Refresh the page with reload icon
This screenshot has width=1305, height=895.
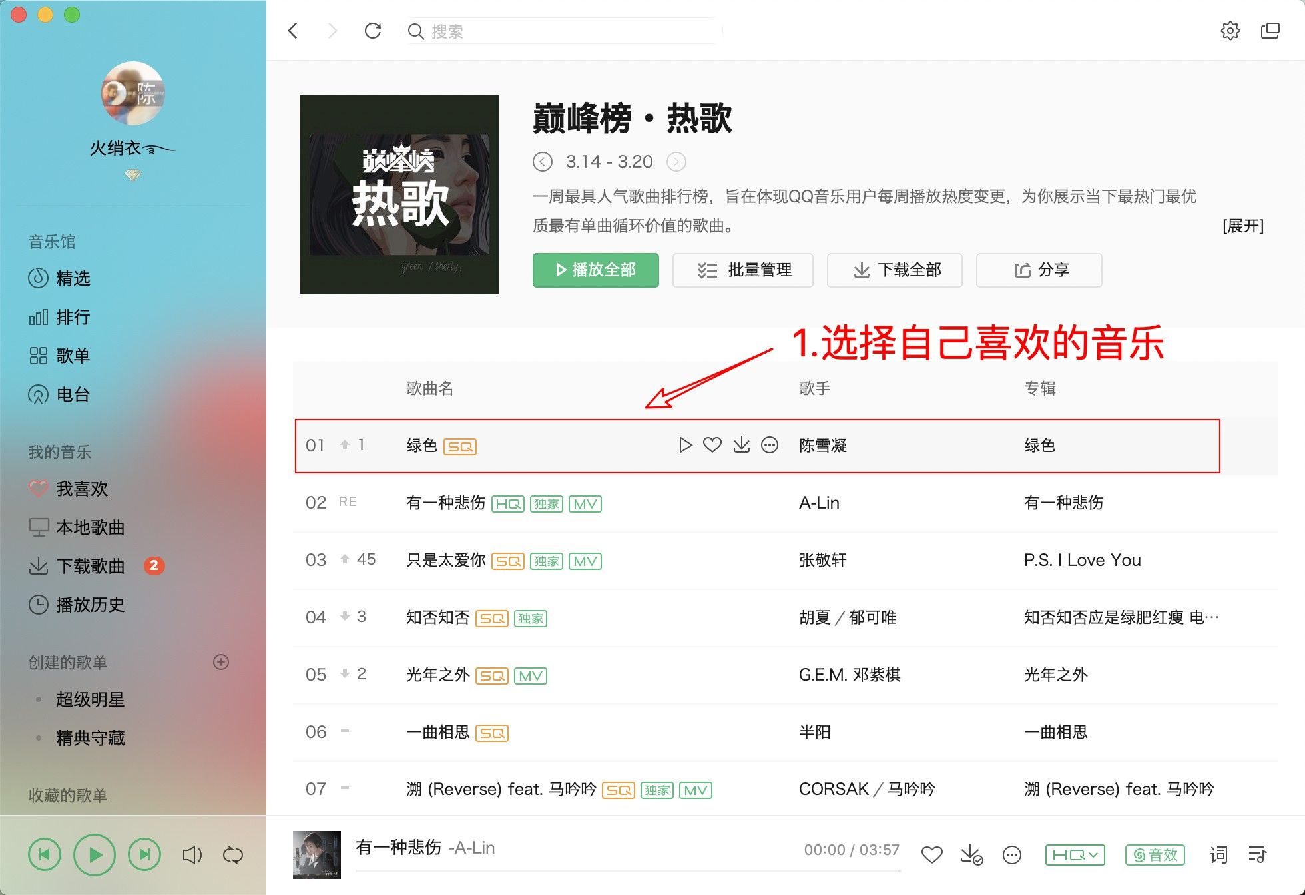click(373, 31)
